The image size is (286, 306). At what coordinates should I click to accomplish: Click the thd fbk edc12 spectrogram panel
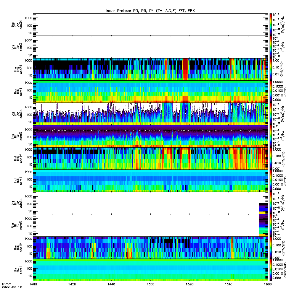[x=150, y=158]
